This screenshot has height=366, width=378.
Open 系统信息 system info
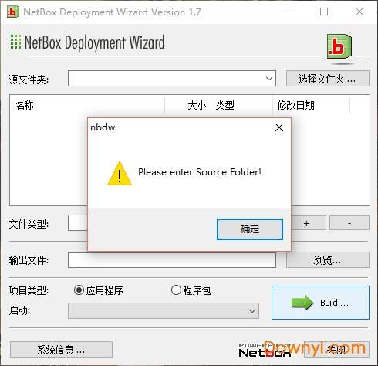click(x=61, y=350)
